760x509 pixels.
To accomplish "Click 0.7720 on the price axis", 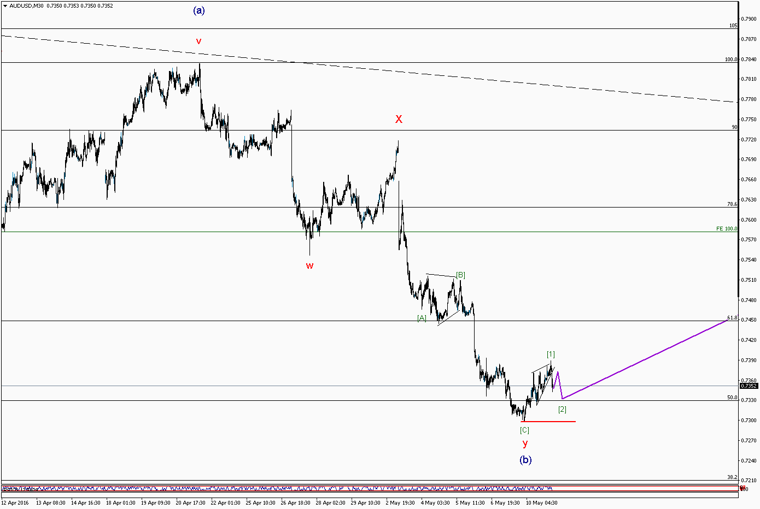I will point(749,140).
